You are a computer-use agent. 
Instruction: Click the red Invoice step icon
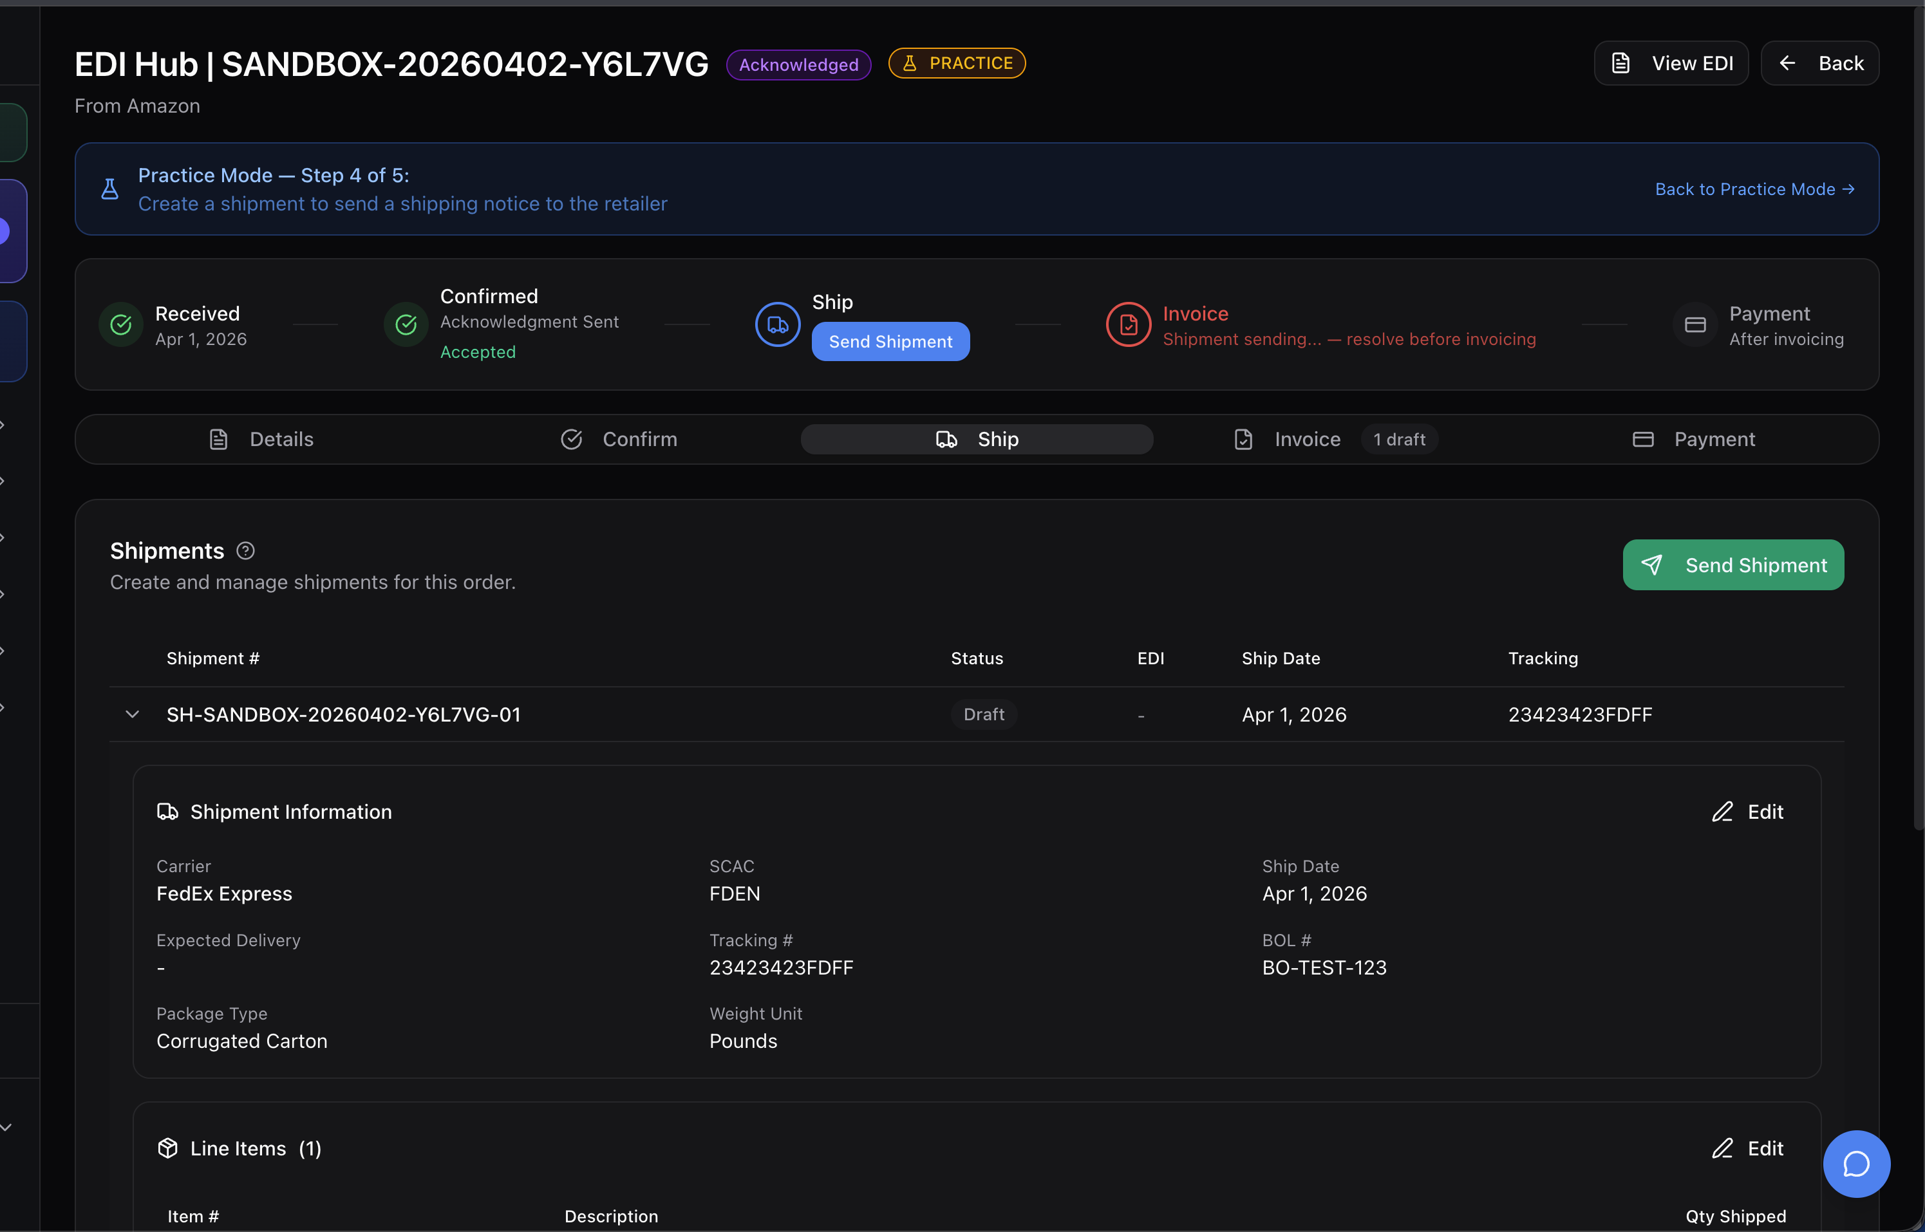[1128, 325]
